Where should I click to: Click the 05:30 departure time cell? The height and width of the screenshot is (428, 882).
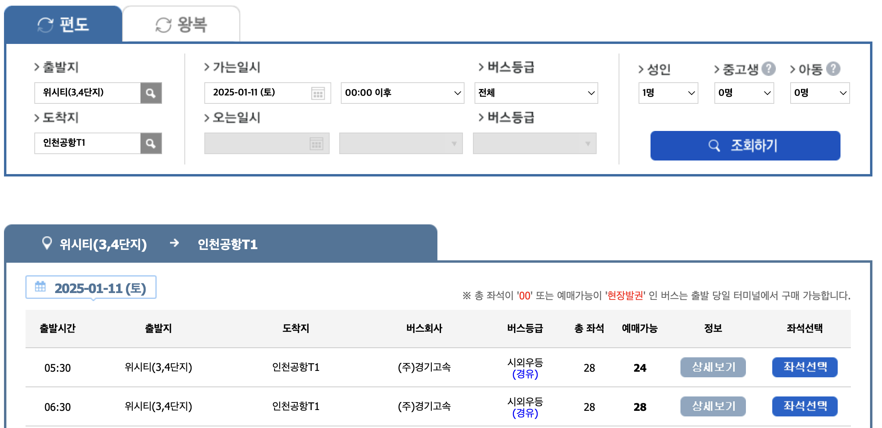pos(57,368)
